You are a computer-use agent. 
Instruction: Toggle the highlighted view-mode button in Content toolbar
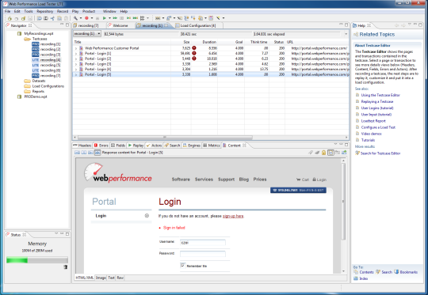coord(97,153)
